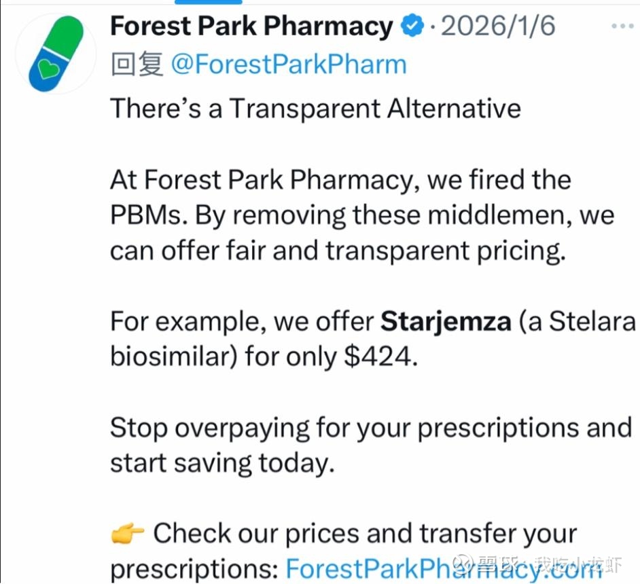Image resolution: width=640 pixels, height=584 pixels.
Task: Click the "can offer fair and transparent pricing" line
Action: [338, 251]
